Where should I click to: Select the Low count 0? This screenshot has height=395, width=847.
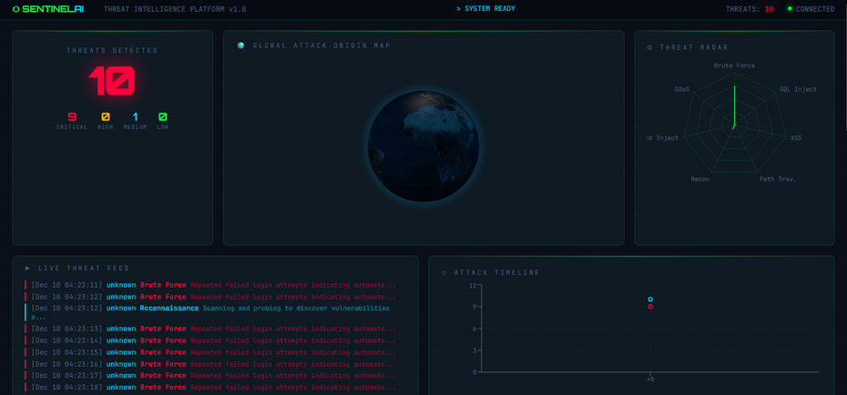[x=163, y=116]
